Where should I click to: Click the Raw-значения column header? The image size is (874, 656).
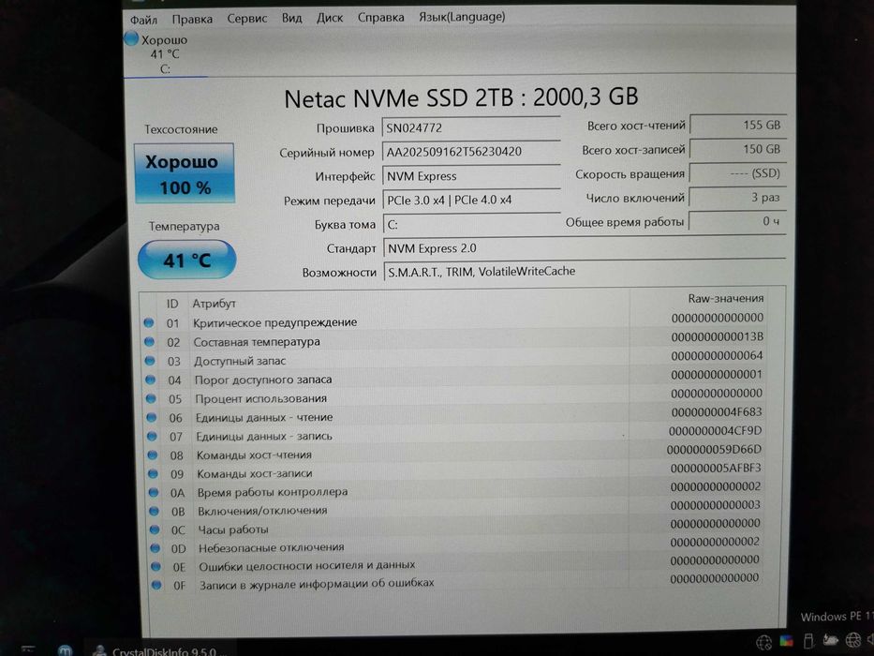[x=726, y=298]
